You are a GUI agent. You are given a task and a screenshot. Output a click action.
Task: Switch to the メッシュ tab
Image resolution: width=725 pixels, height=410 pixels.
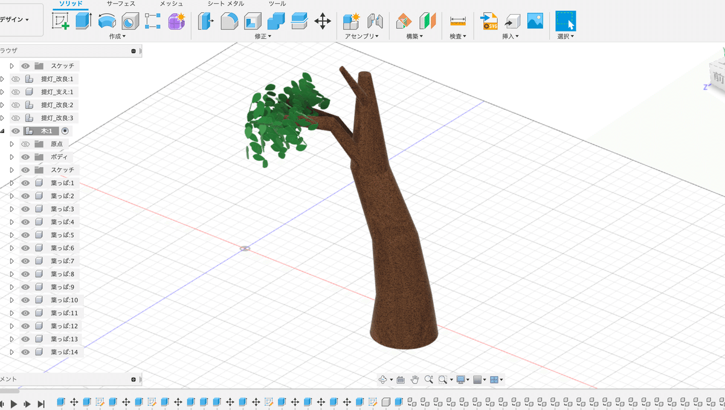(172, 4)
